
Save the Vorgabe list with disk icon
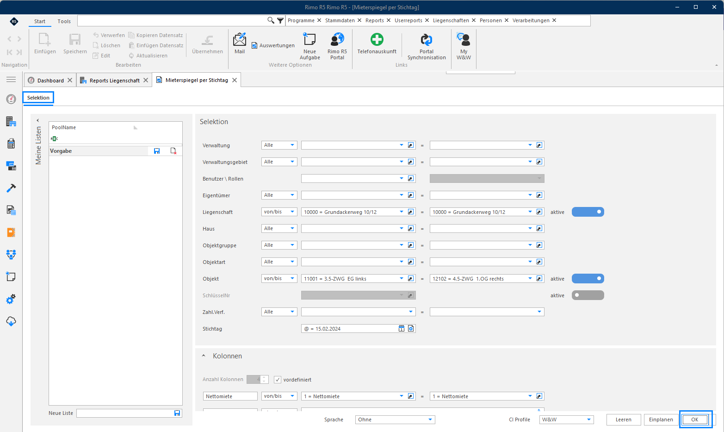point(157,151)
